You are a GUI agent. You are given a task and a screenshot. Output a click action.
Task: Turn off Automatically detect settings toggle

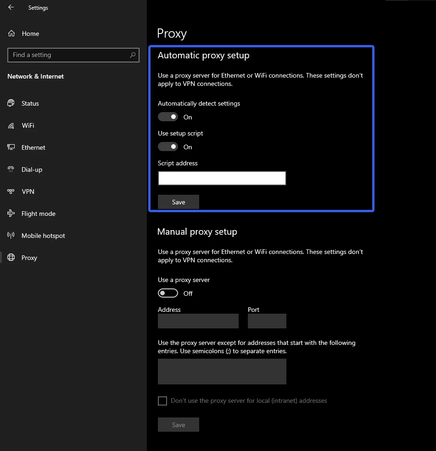click(x=168, y=117)
